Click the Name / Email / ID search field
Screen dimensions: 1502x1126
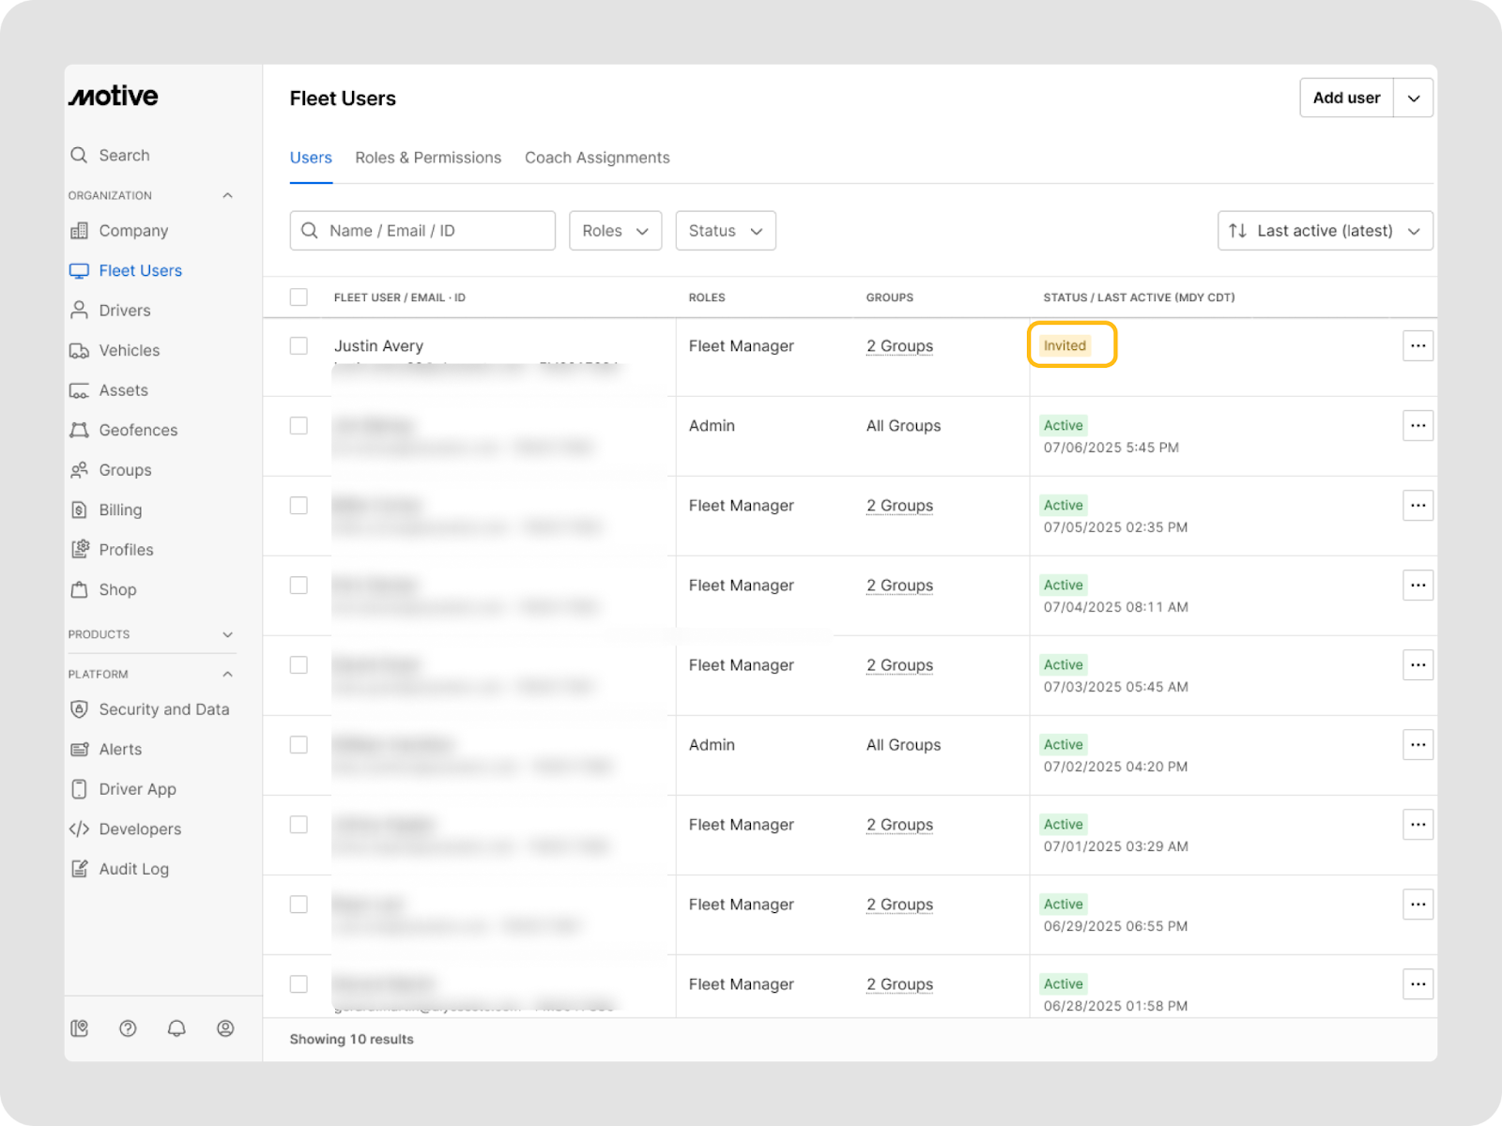tap(432, 231)
